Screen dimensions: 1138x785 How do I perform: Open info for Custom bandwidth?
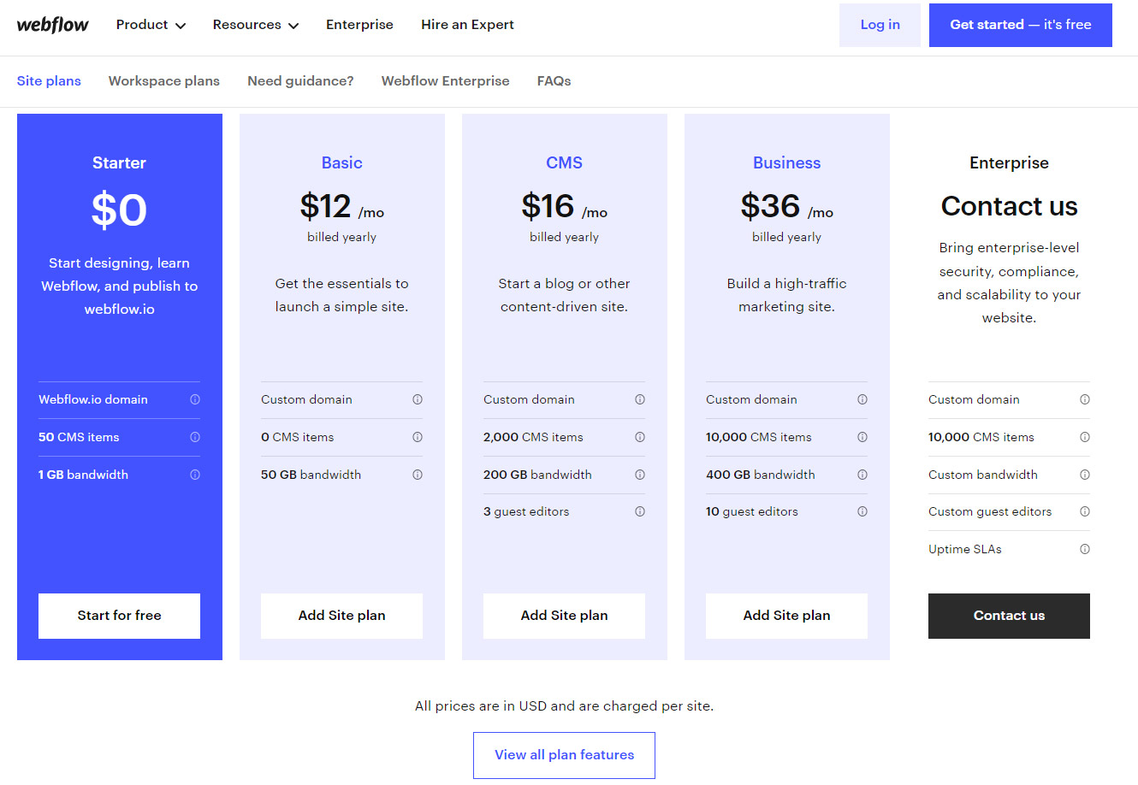click(x=1085, y=475)
